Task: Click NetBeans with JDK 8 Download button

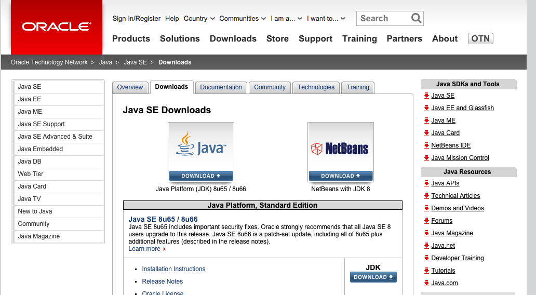Action: (341, 176)
